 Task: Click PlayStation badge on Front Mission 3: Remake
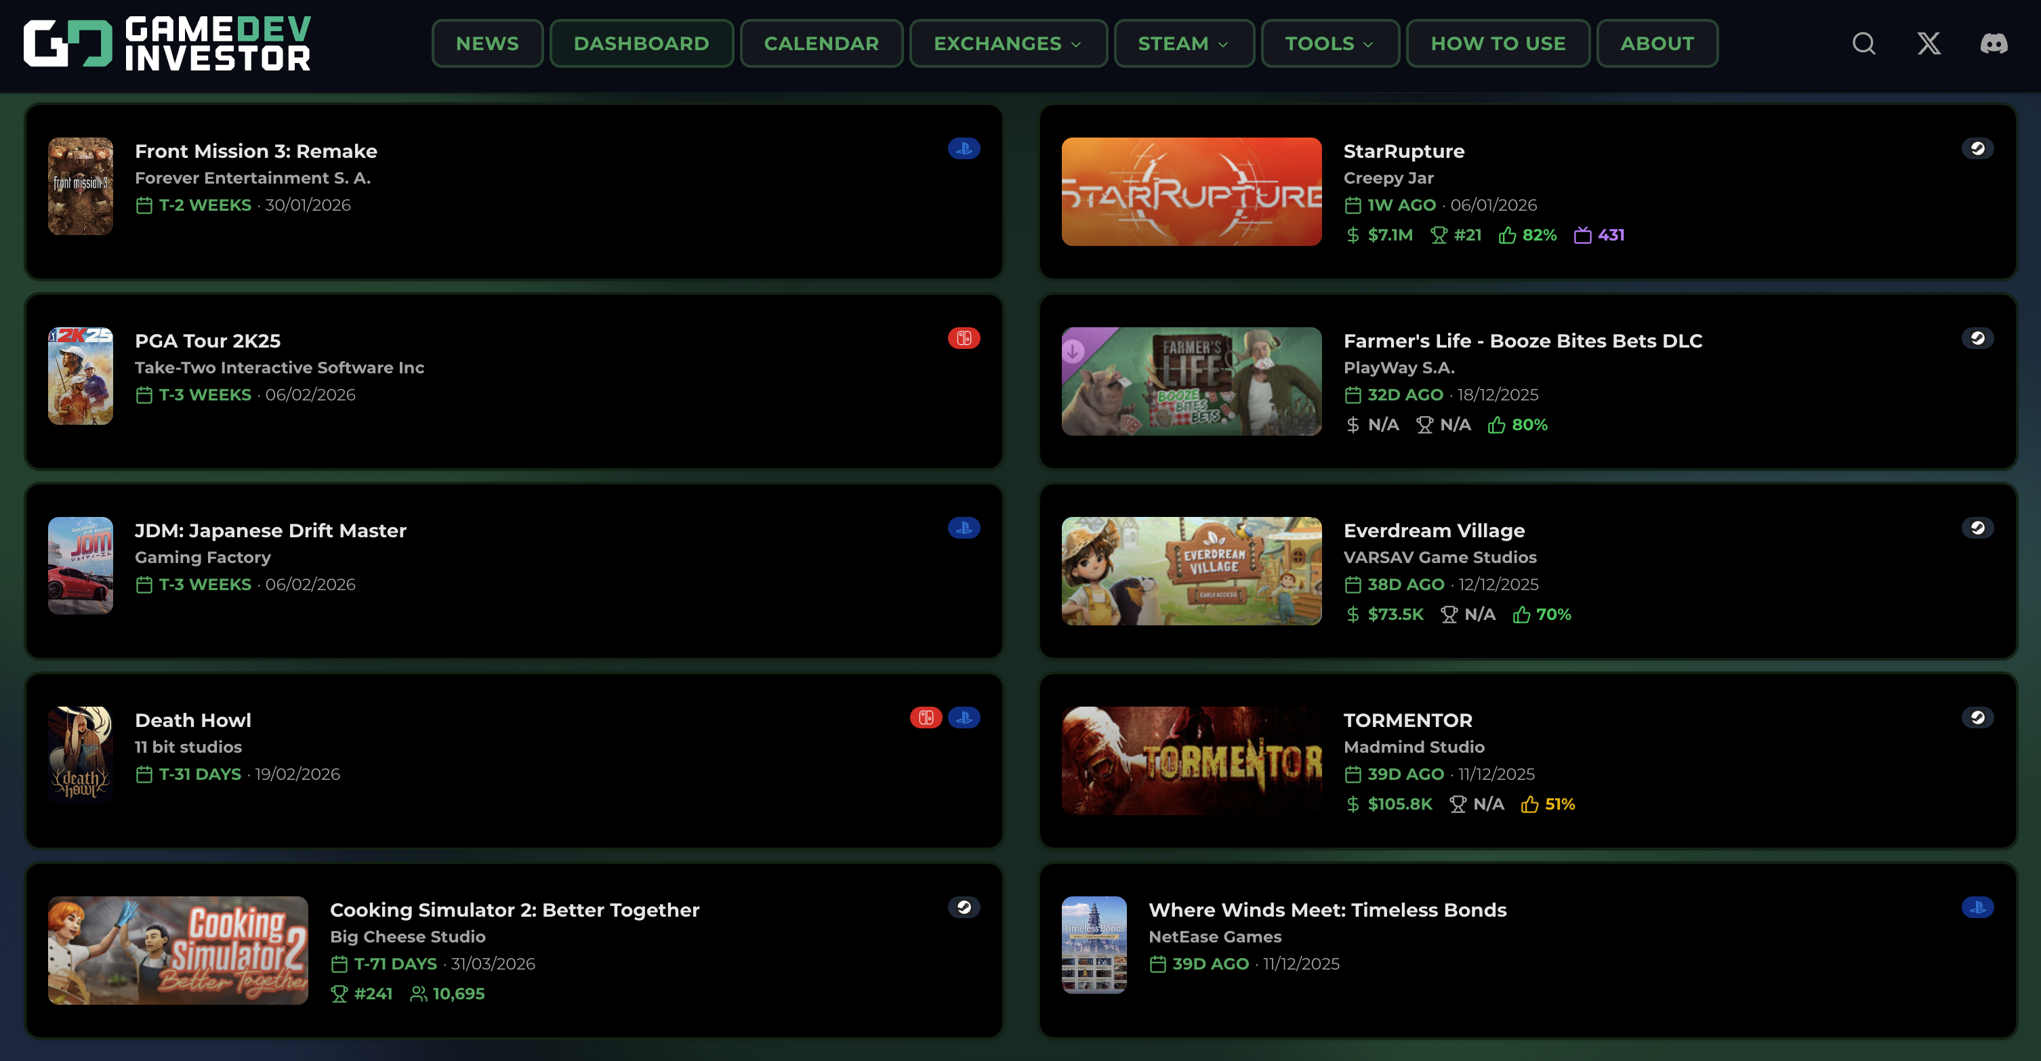[964, 149]
